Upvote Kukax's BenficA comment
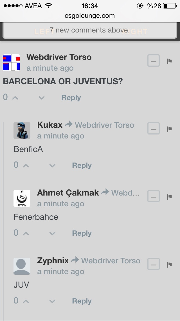Viewport: 180px width, 321px height. tap(26, 166)
